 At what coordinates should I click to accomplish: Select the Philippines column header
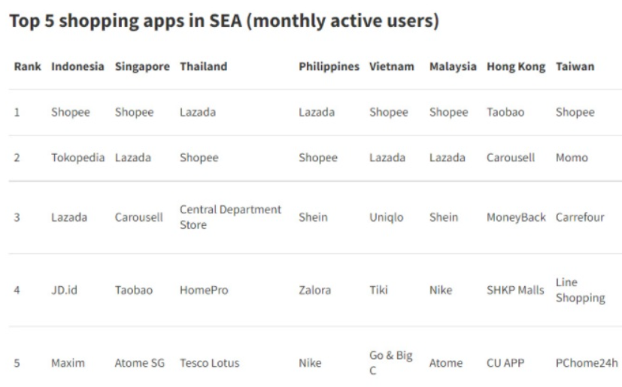click(x=329, y=67)
